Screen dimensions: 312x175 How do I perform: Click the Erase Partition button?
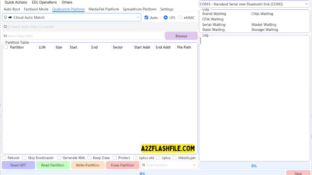click(122, 165)
